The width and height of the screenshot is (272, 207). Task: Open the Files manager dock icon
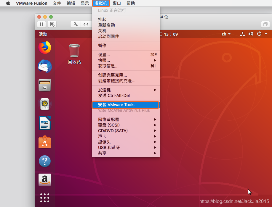(x=45, y=85)
